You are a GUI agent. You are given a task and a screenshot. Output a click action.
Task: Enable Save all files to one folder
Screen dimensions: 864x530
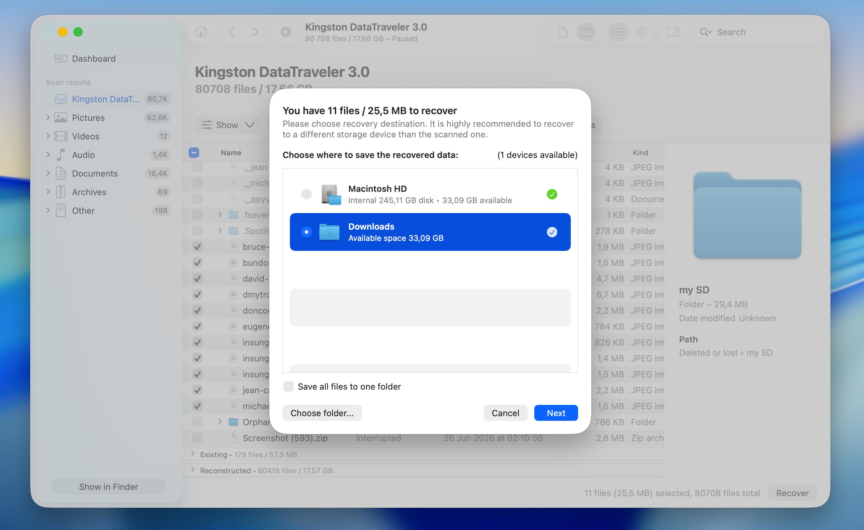[288, 386]
